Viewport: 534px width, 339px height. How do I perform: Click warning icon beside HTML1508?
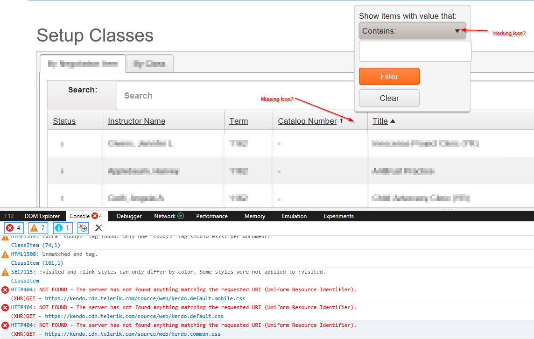[x=5, y=254]
